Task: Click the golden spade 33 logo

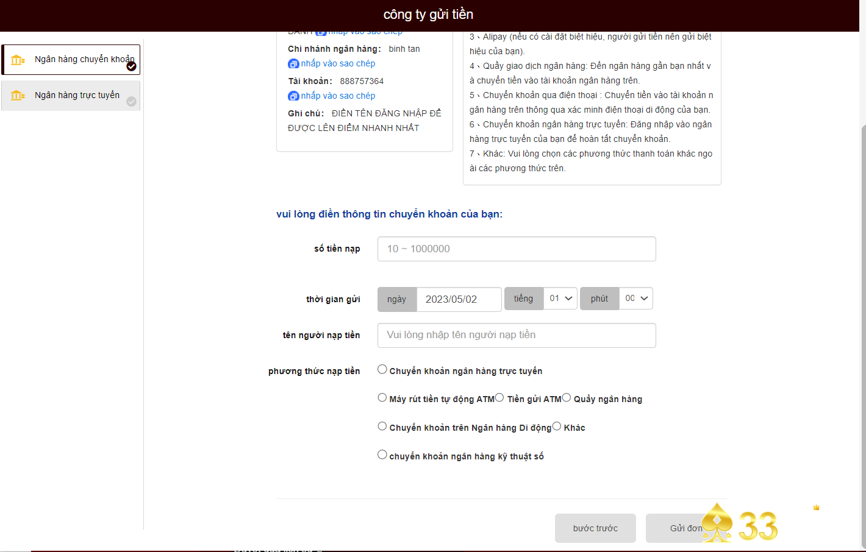Action: click(x=740, y=523)
